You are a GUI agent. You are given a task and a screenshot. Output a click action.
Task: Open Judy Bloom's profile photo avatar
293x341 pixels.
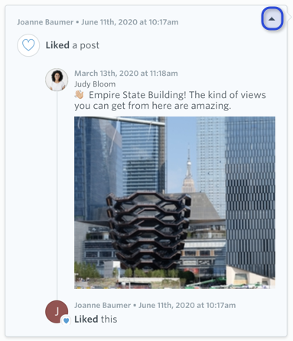pos(57,80)
